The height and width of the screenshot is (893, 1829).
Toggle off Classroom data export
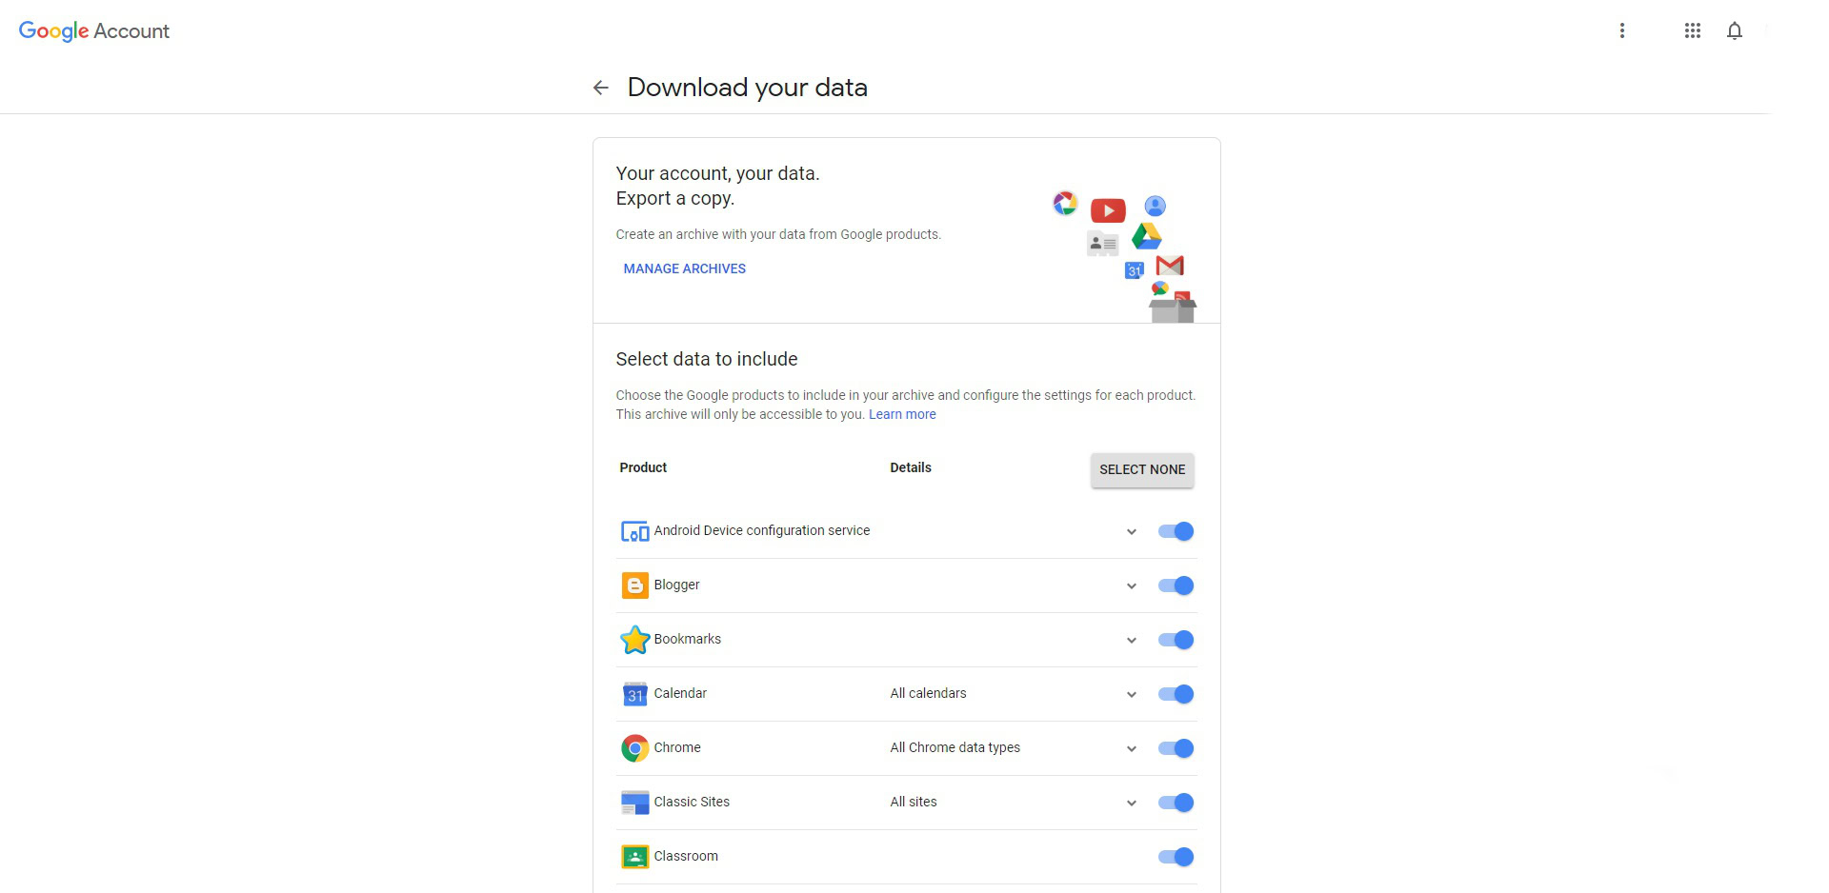tap(1176, 857)
